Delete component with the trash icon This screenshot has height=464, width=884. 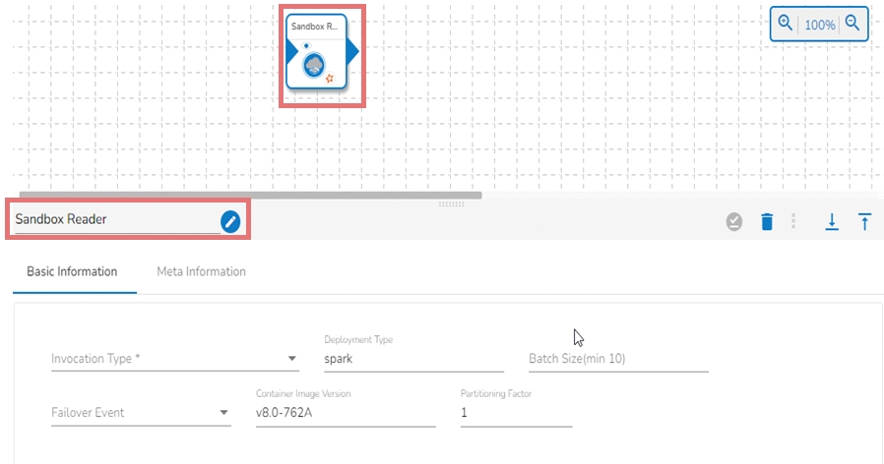[767, 222]
